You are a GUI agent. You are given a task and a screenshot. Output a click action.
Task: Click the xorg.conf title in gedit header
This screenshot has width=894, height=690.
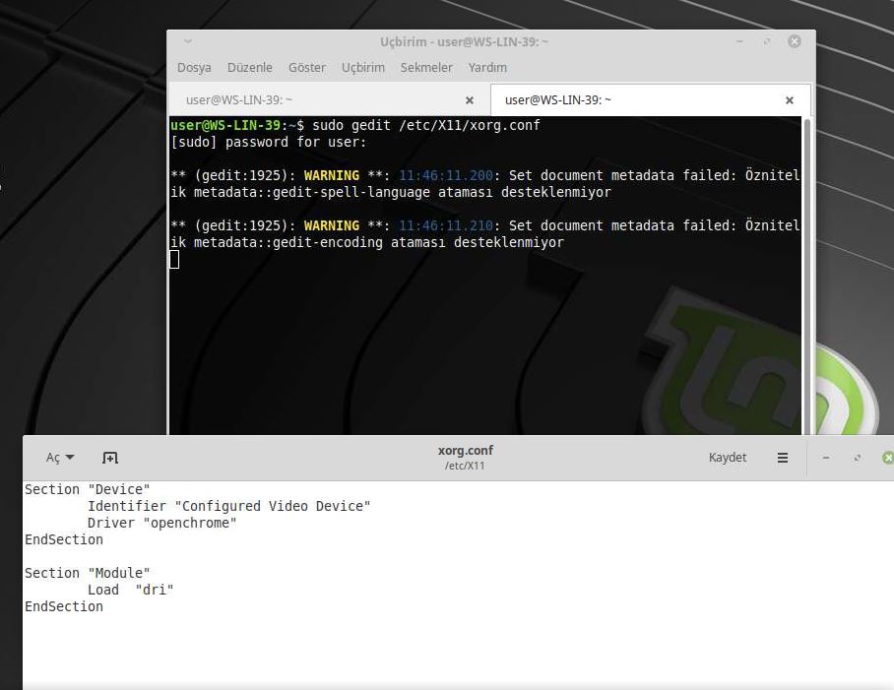coord(466,450)
